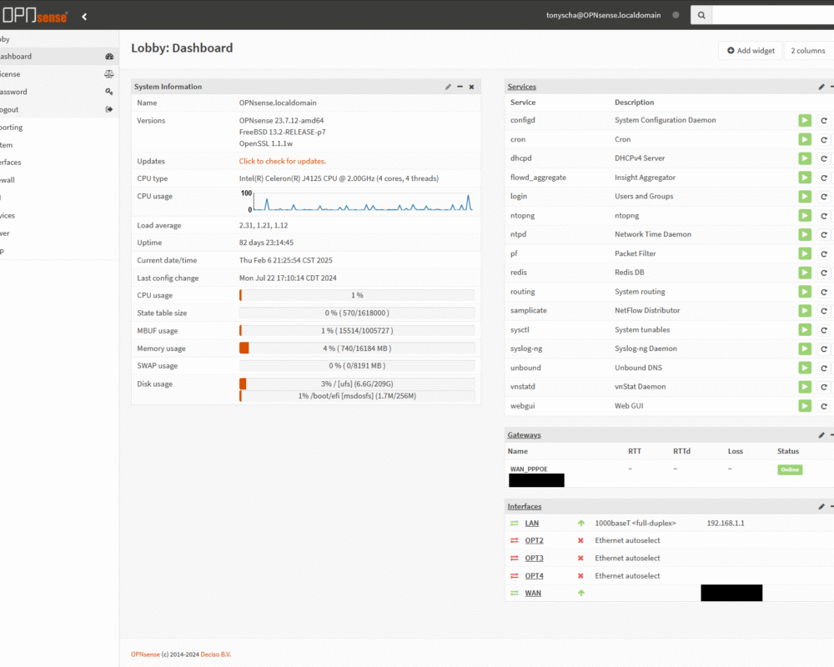Click the tonyscha@OPNsense.localdomain user text
The width and height of the screenshot is (834, 667).
(603, 16)
